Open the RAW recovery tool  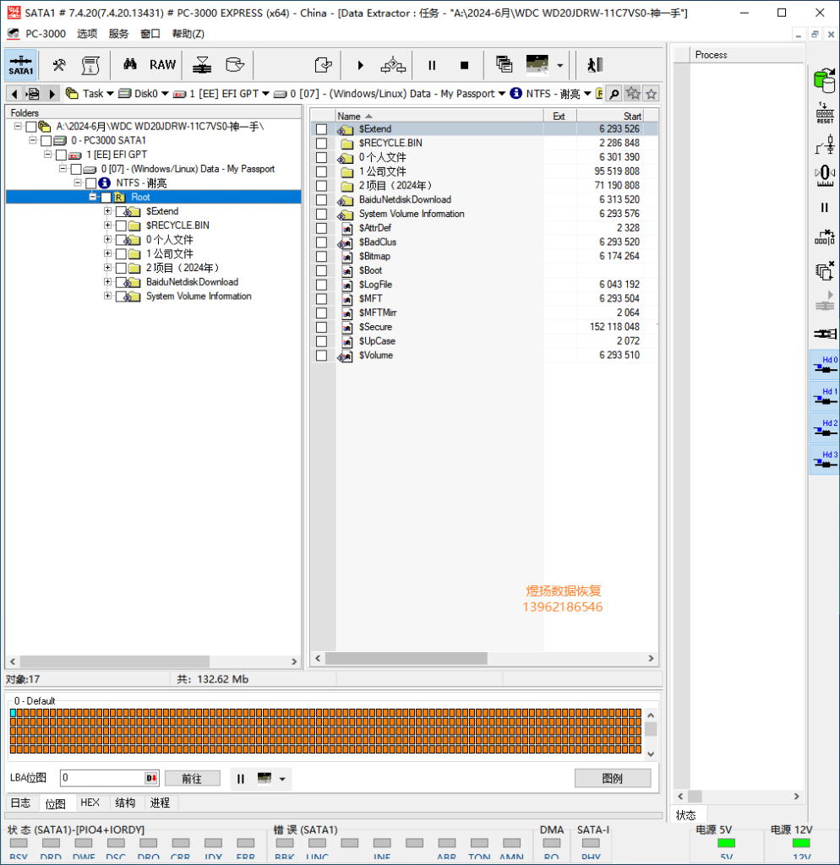163,64
